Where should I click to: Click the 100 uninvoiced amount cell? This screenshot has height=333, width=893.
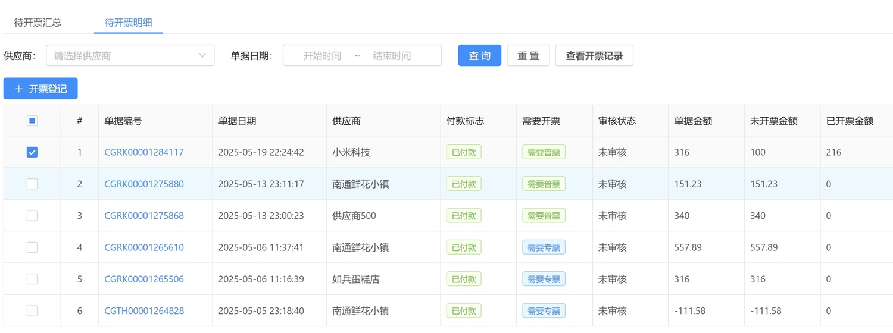(x=758, y=152)
